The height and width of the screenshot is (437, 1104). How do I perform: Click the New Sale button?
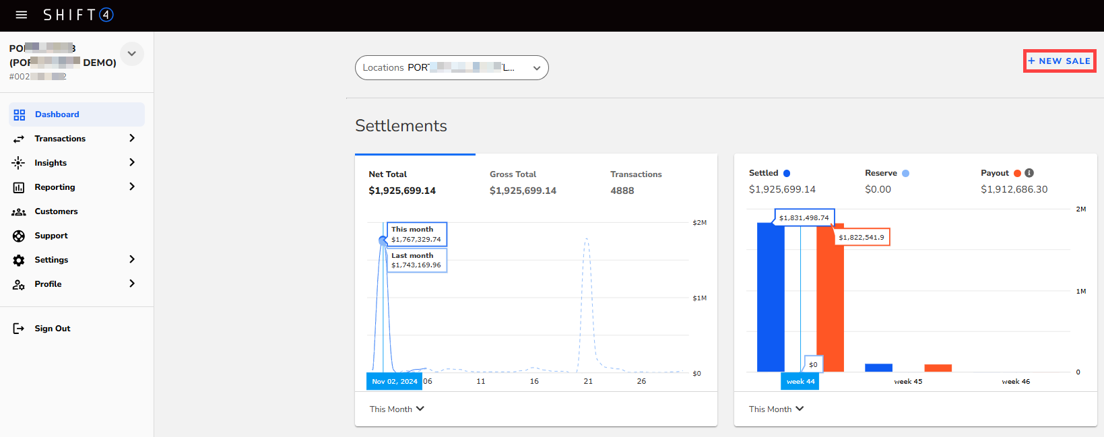coord(1059,61)
